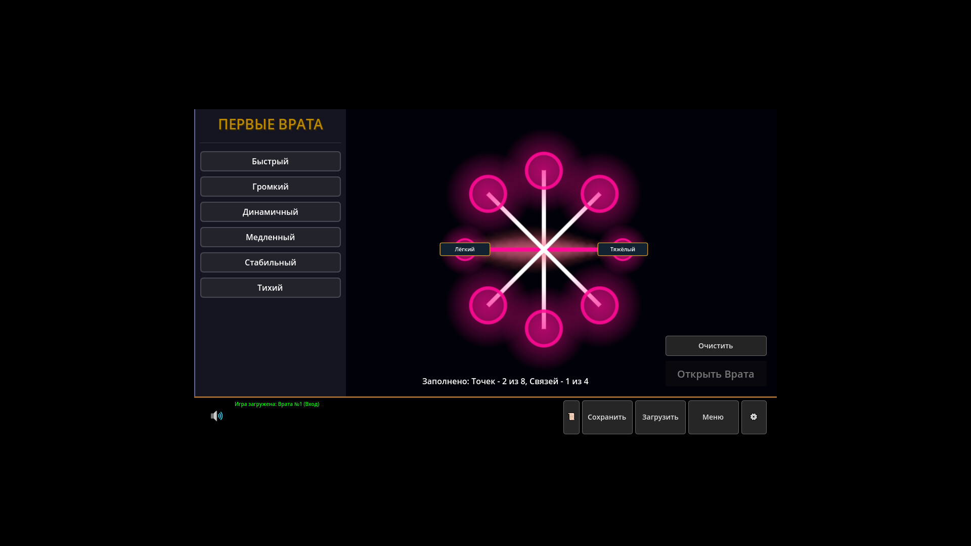Choose the word Громкий from the list
Image resolution: width=971 pixels, height=546 pixels.
coord(271,187)
